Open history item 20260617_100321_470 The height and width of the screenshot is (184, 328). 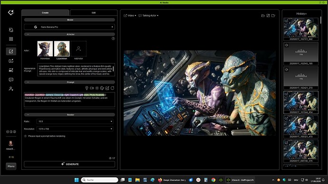(301, 127)
